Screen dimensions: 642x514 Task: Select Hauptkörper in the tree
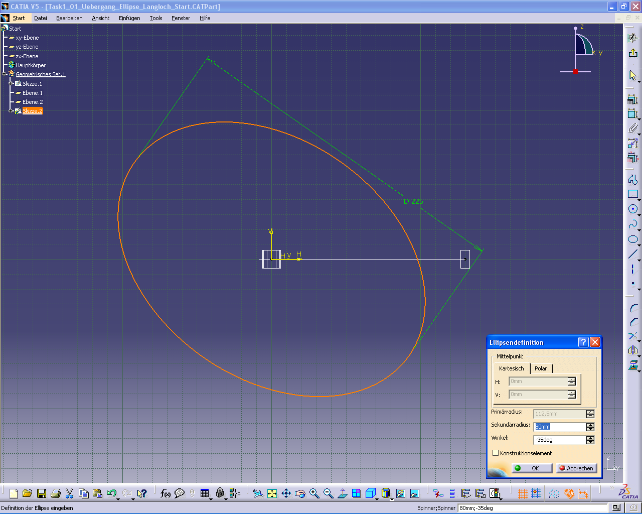[x=31, y=65]
